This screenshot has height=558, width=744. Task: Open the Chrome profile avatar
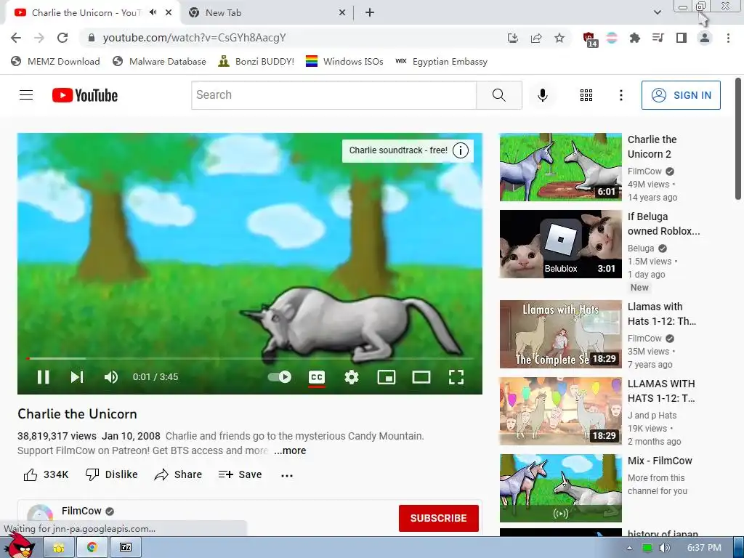pos(705,38)
